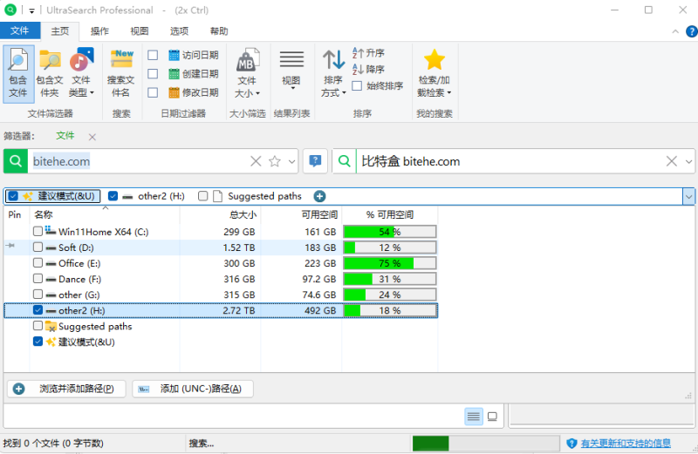Image resolution: width=698 pixels, height=454 pixels.
Task: Enable the 修改日期 date filter checkbox
Action: pos(153,92)
